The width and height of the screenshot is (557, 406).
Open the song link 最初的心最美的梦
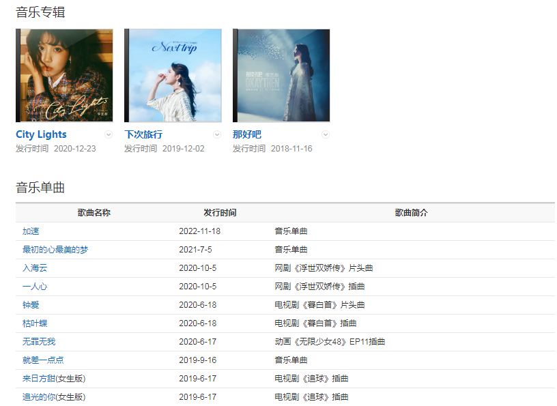(x=55, y=250)
